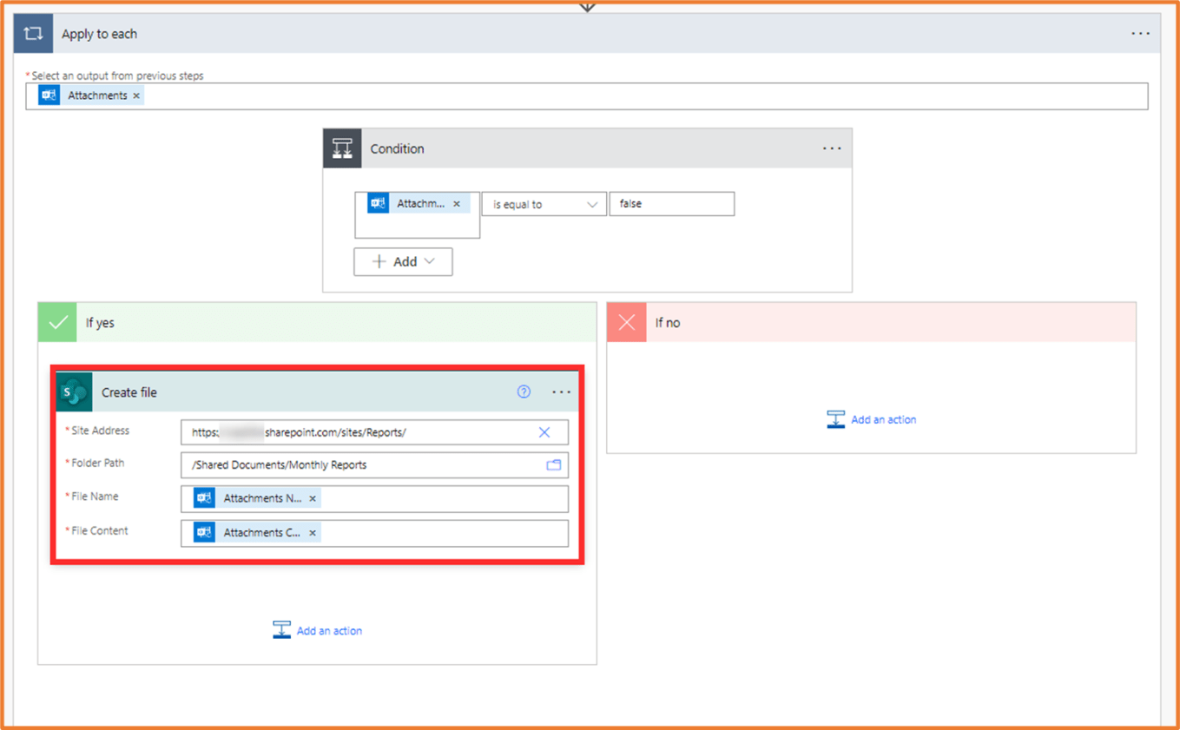
Task: Open the Create file ellipsis menu
Action: click(x=561, y=391)
